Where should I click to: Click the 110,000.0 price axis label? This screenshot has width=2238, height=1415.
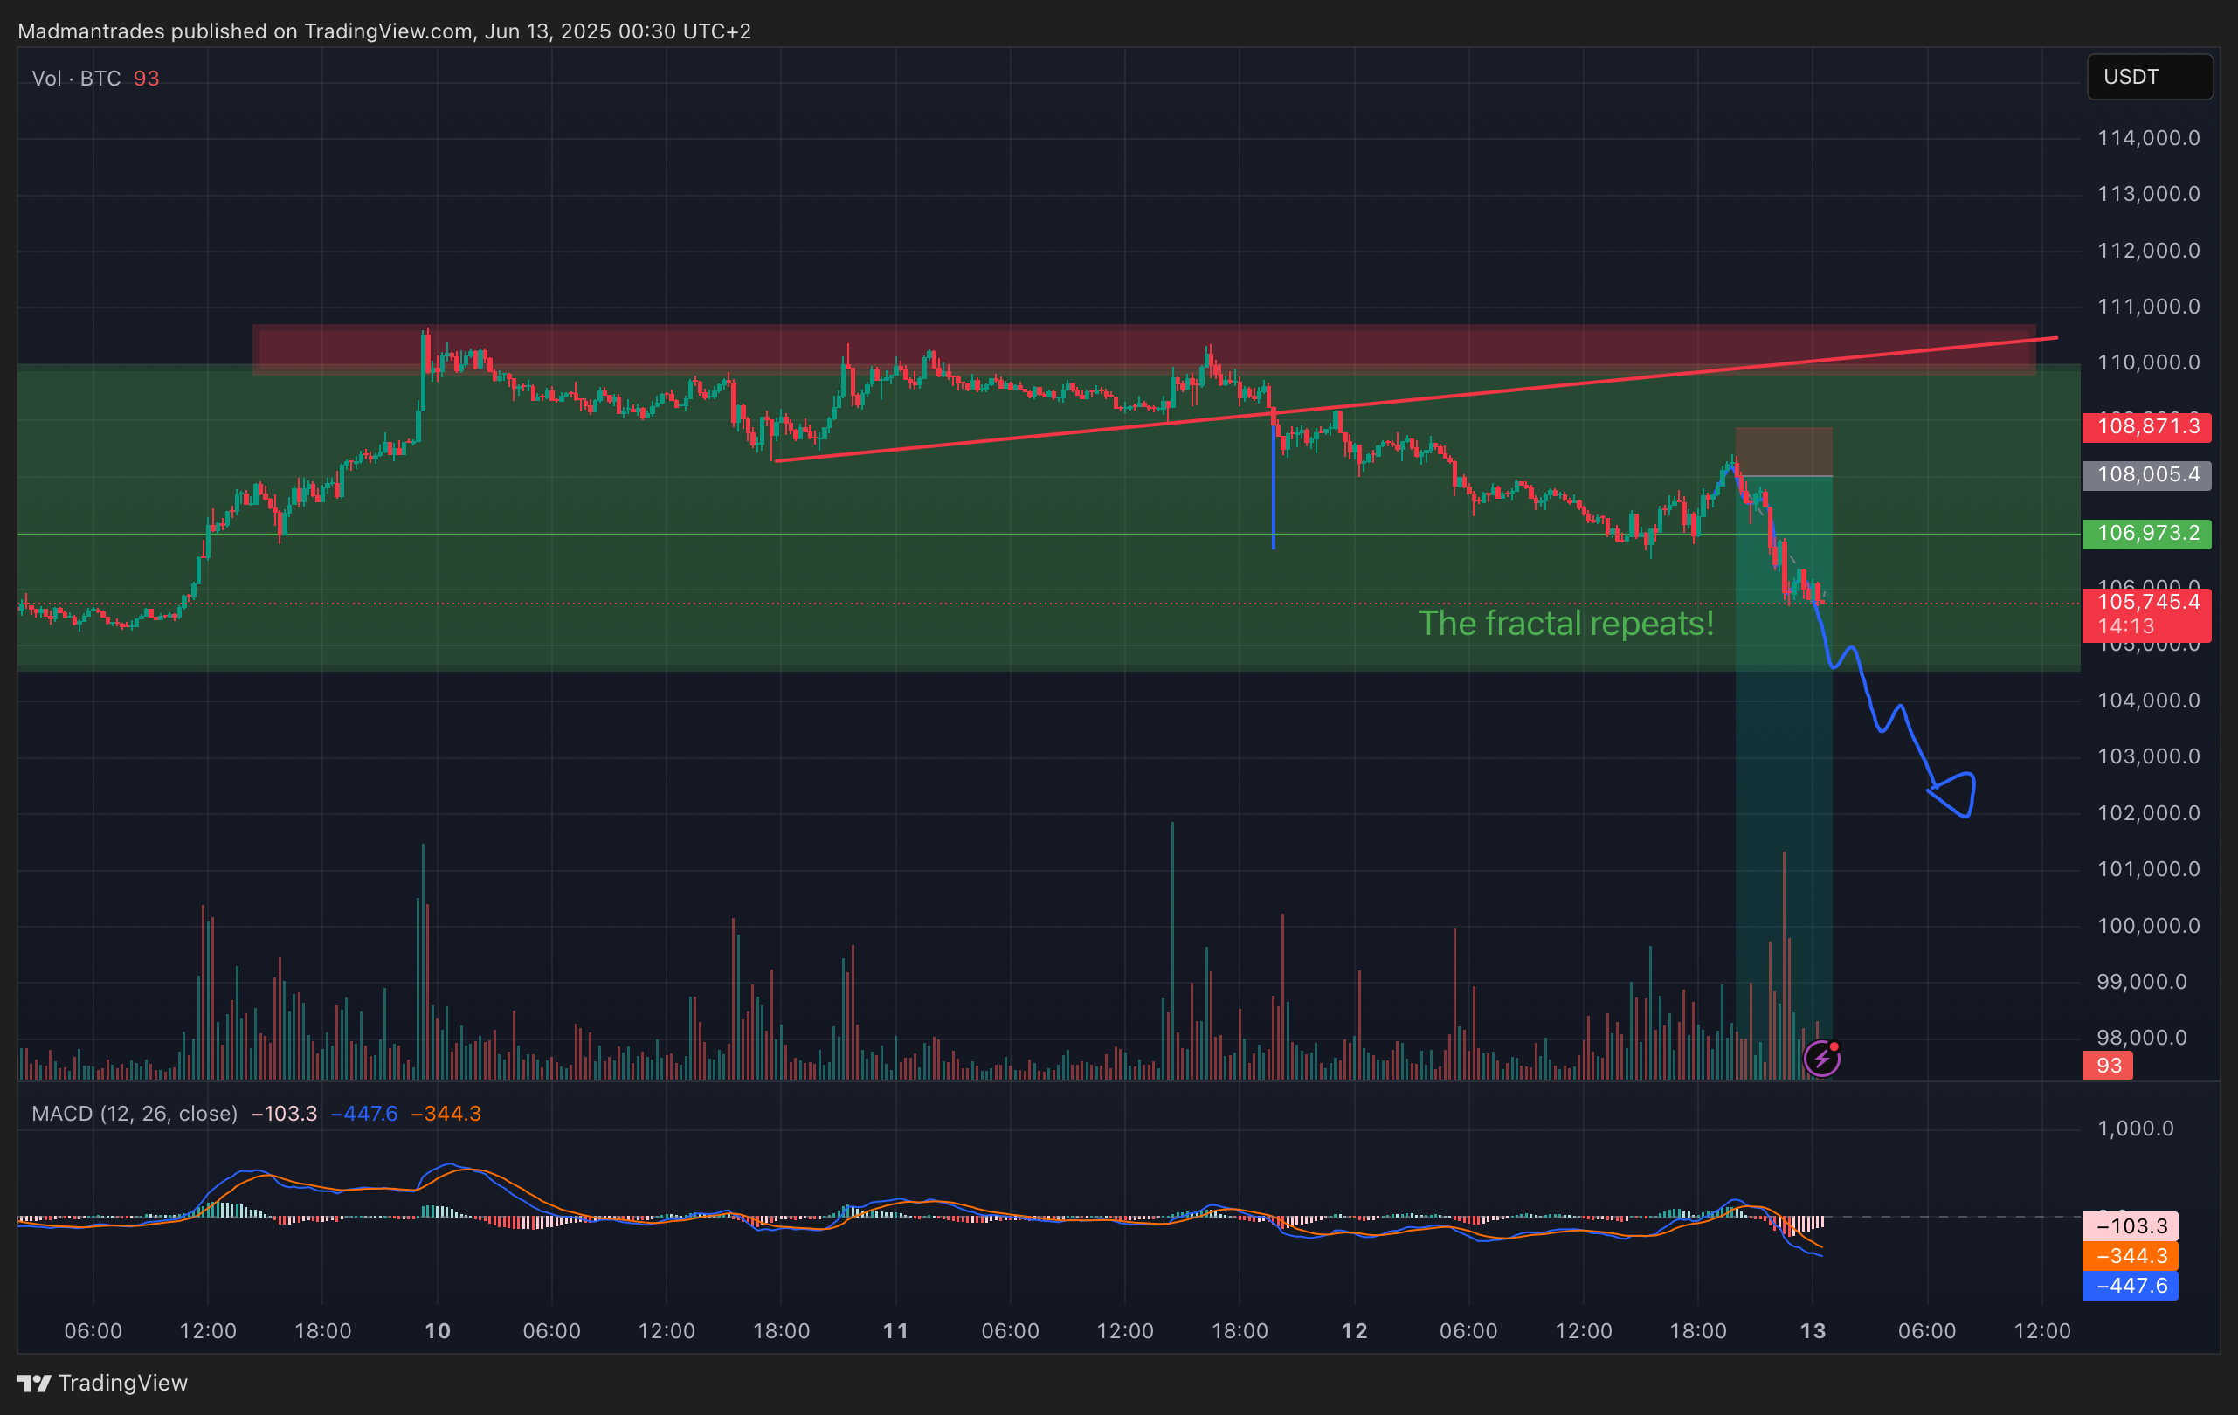coord(2149,362)
